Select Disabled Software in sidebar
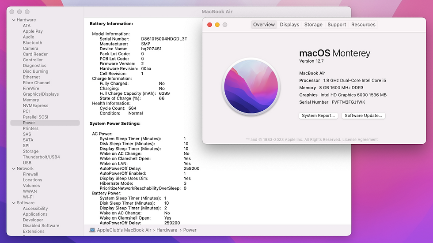The width and height of the screenshot is (433, 243). click(41, 226)
